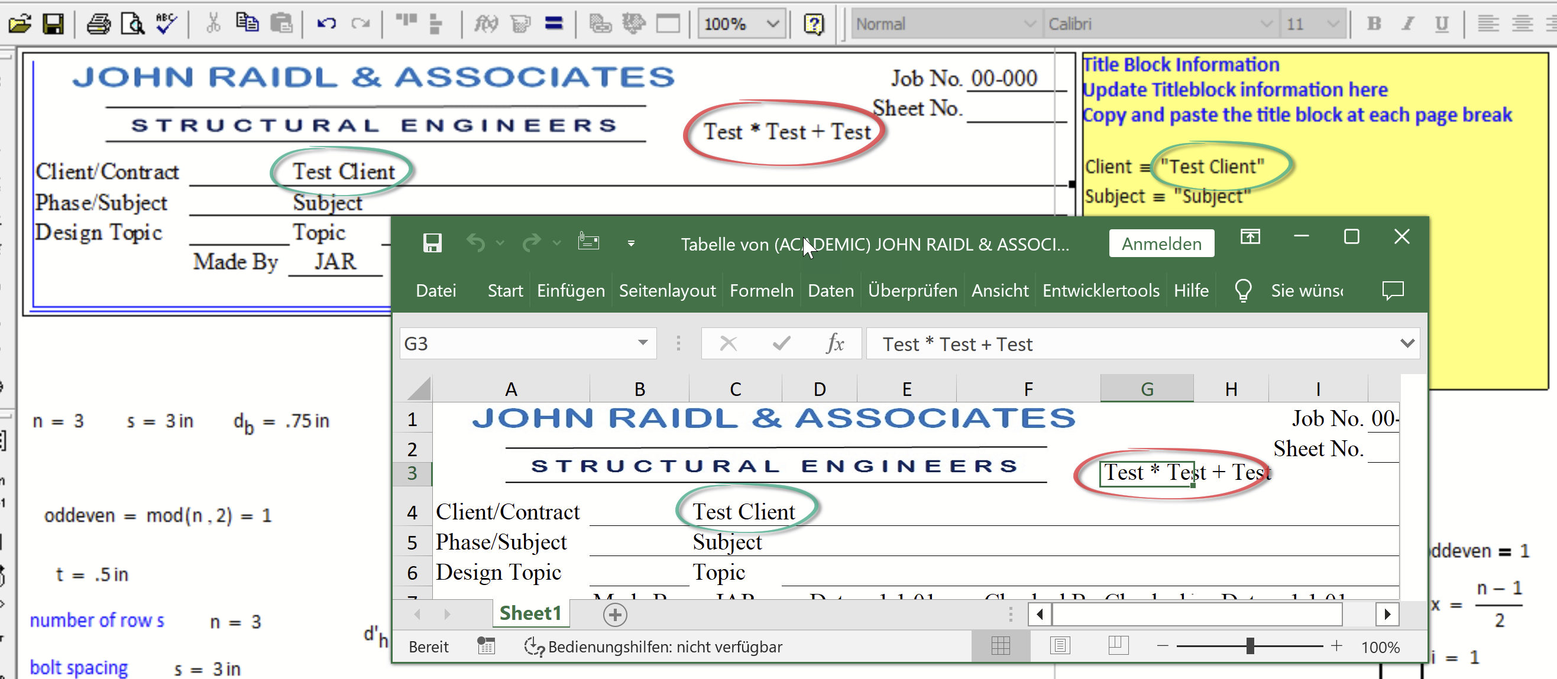Expand the Excel Name Box dropdown showing G3
This screenshot has width=1557, height=679.
(x=643, y=343)
